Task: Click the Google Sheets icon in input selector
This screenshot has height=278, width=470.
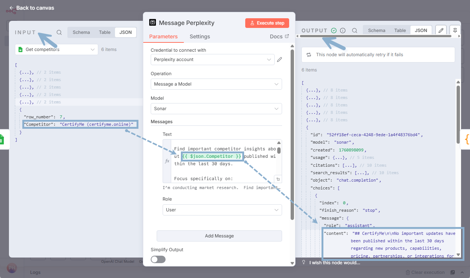Action: (20, 49)
